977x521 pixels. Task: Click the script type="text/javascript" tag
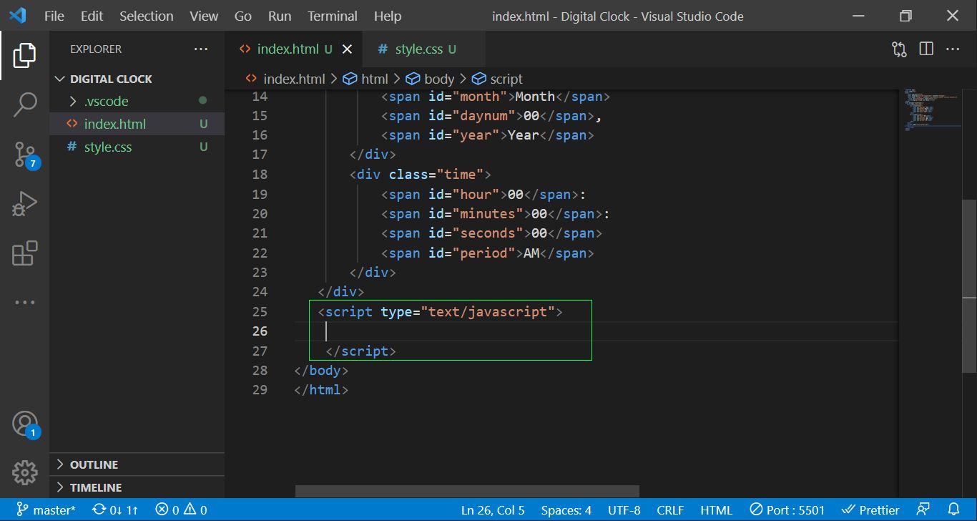point(441,311)
